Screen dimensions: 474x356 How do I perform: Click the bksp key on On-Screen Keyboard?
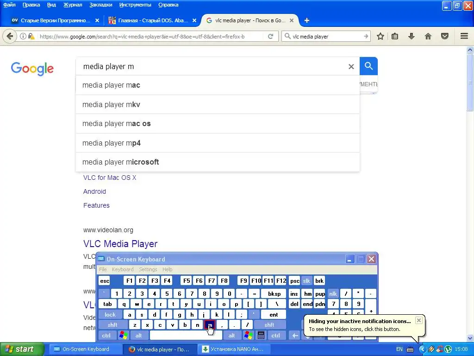point(274,293)
